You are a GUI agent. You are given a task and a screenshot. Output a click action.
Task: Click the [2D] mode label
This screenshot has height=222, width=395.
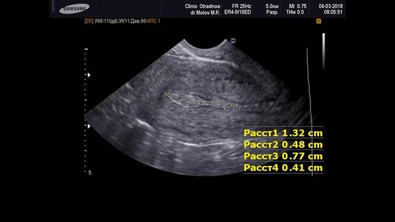(x=89, y=21)
